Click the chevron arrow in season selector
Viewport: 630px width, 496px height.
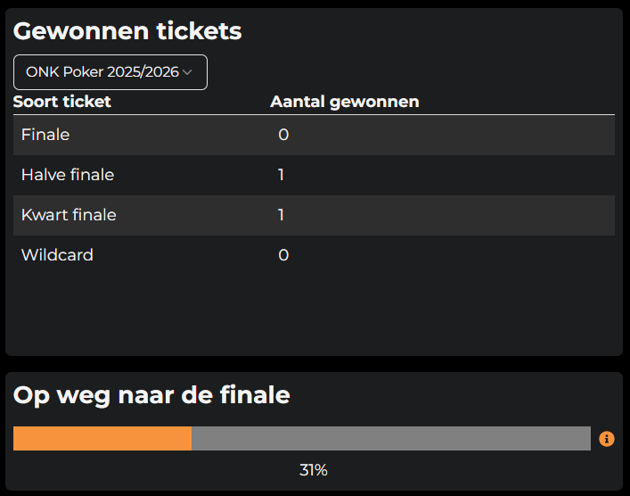[187, 72]
